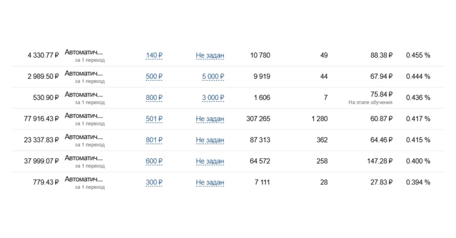
Task: Click the 501 ₽ bid link
Action: (154, 119)
